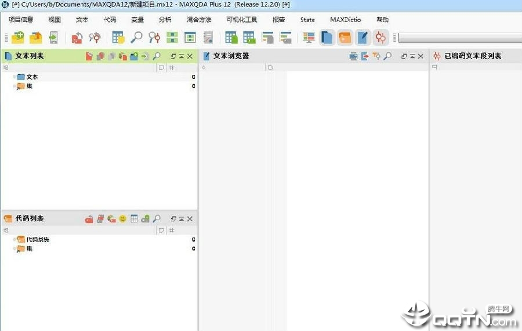Open the MAXDictio menu
Image resolution: width=522 pixels, height=331 pixels.
click(346, 20)
